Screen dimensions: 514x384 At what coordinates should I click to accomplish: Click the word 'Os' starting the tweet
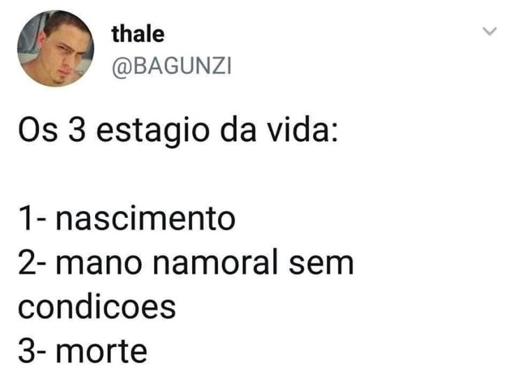pos(38,129)
